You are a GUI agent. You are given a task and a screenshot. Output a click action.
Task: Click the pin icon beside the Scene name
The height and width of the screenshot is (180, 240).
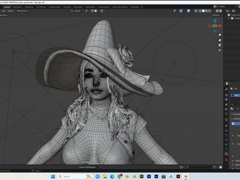tap(236, 6)
